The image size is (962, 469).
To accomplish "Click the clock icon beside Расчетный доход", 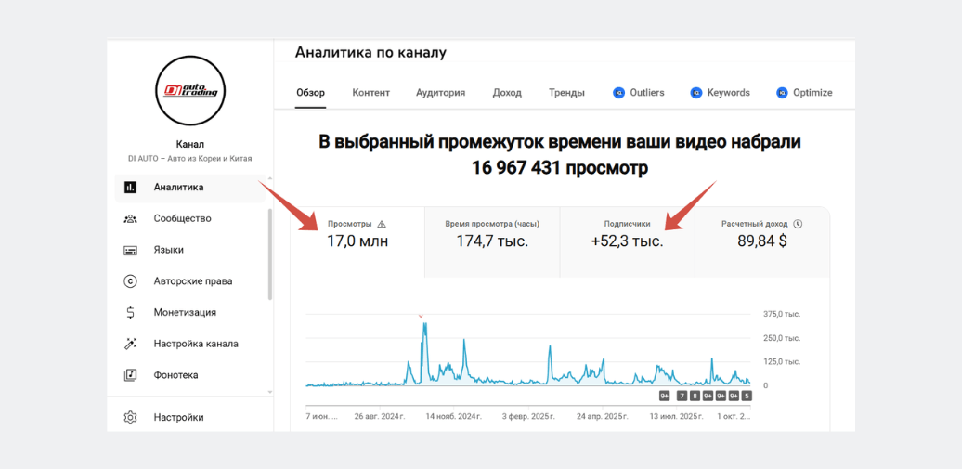I will [x=798, y=224].
